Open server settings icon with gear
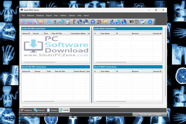Screen dimensions: 186x124 56,22
